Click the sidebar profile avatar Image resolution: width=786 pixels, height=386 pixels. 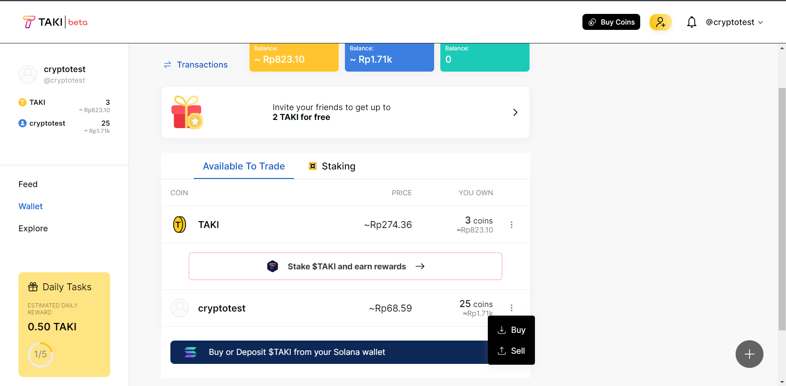point(28,74)
